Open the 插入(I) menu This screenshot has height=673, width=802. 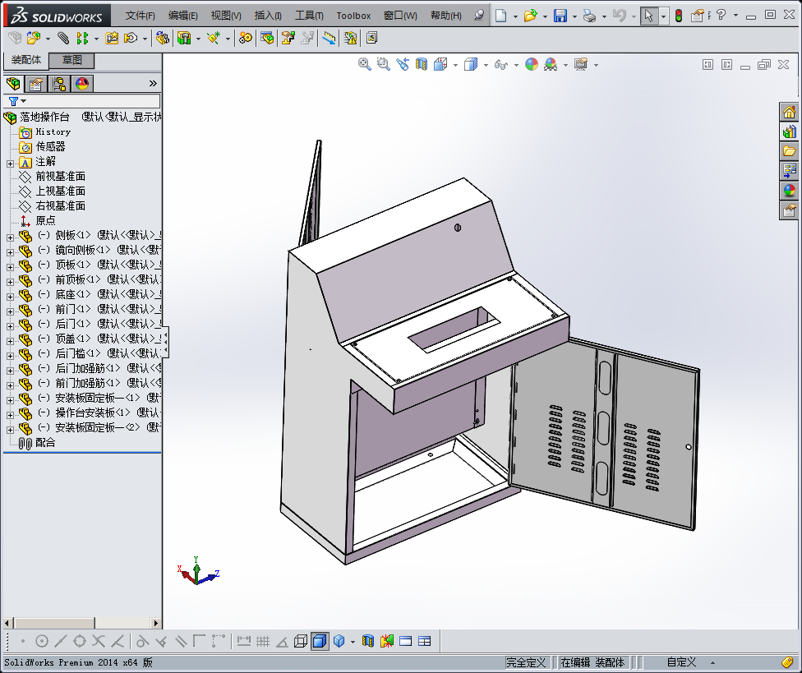tap(268, 16)
